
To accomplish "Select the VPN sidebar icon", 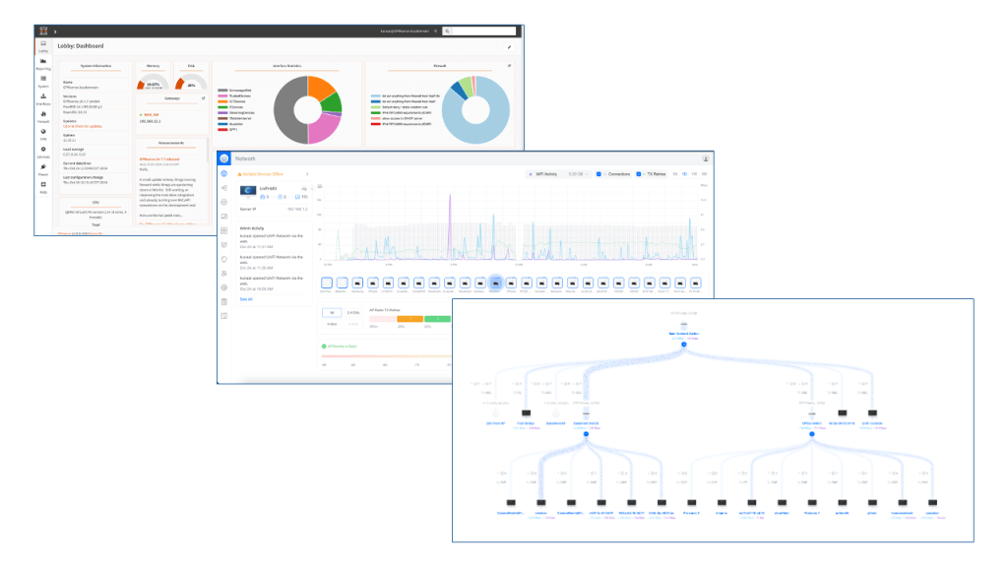I will pos(43,134).
